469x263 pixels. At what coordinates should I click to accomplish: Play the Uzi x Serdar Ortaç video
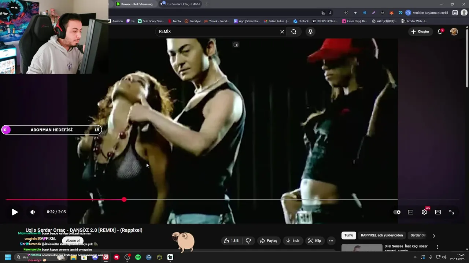click(15, 212)
